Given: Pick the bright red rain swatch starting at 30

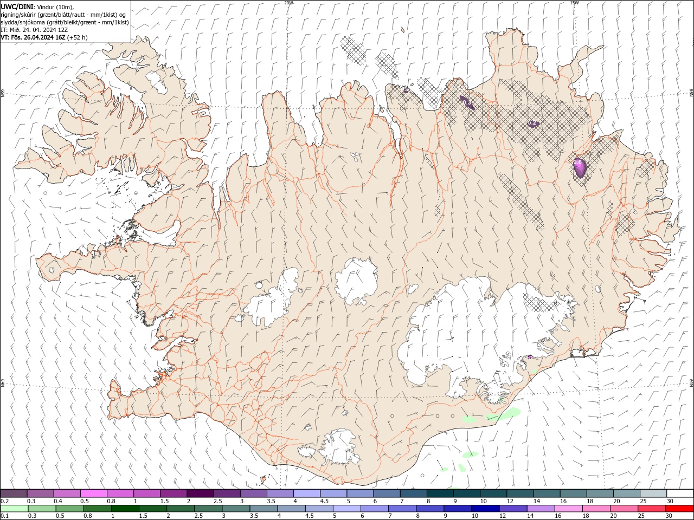Looking at the screenshot, I should (x=680, y=509).
